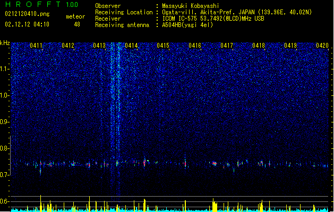
Task: Select observer name Masayuki Kobayashi
Action: point(191,6)
